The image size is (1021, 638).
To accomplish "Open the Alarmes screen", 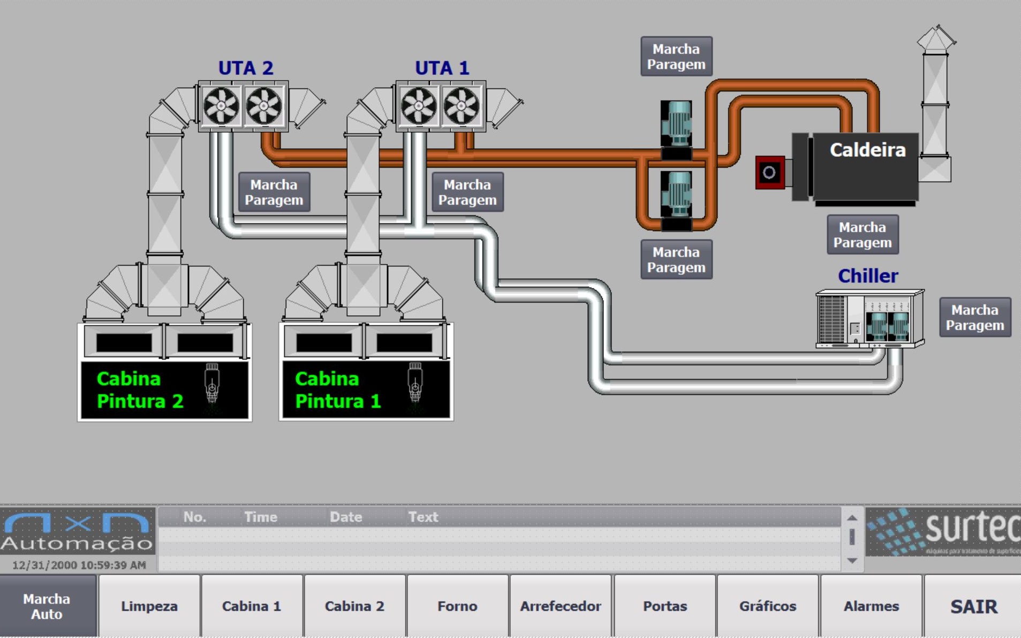I will 871,606.
